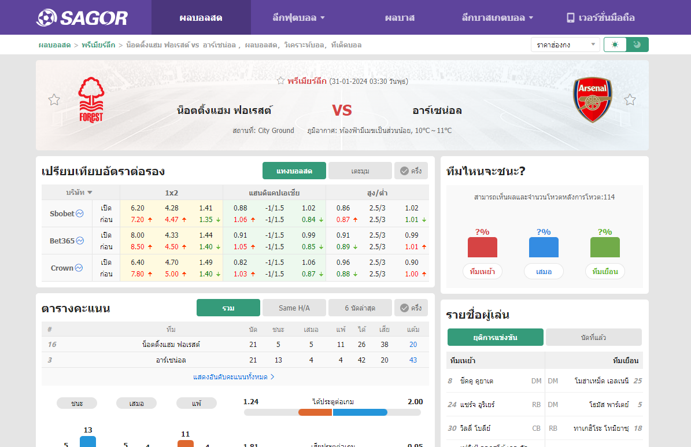
Task: Click blue draw vote bar
Action: (544, 247)
